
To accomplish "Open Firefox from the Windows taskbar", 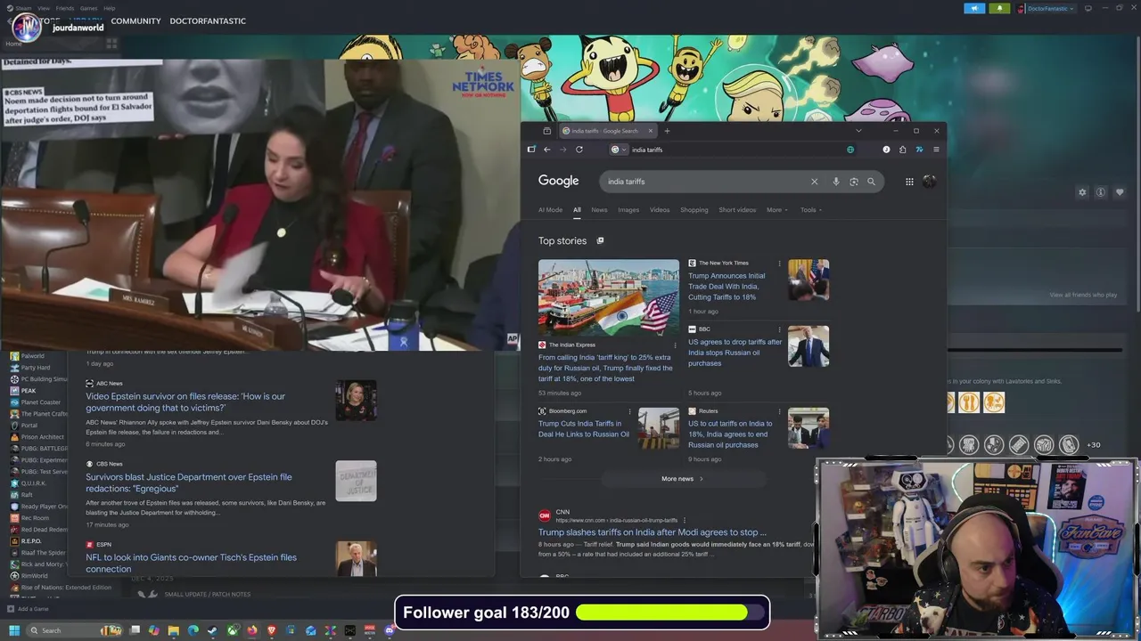I will coord(252,630).
